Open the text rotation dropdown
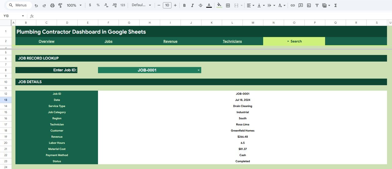Screen dimensions: 392x169 (x=282, y=5)
